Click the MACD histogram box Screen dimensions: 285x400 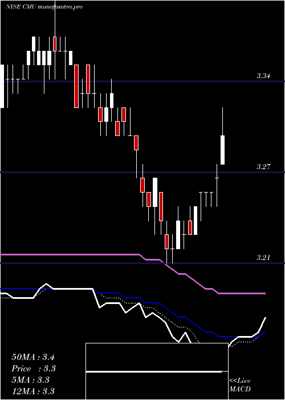[157, 371]
